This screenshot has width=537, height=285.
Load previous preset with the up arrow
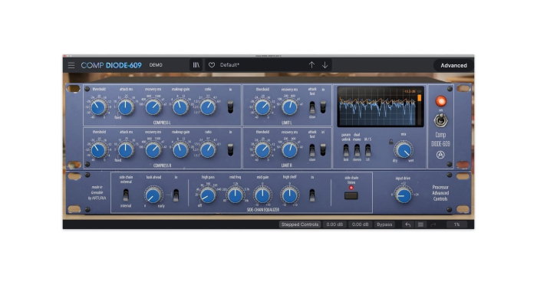311,65
